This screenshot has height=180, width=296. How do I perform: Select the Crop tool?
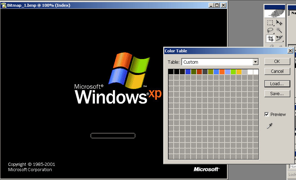[270, 39]
